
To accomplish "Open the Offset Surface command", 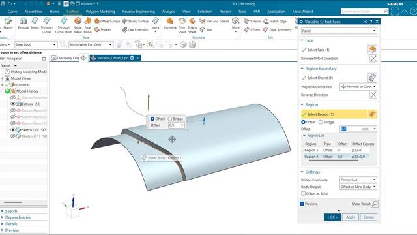I will click(107, 21).
